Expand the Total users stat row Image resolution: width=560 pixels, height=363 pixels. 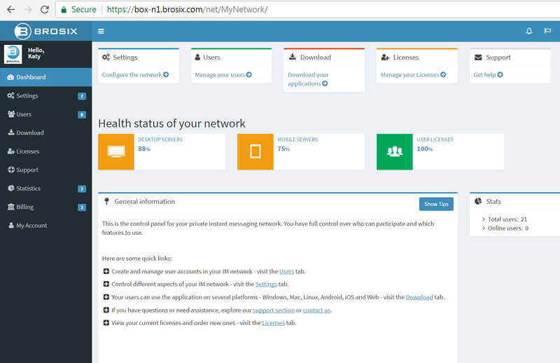(x=504, y=219)
